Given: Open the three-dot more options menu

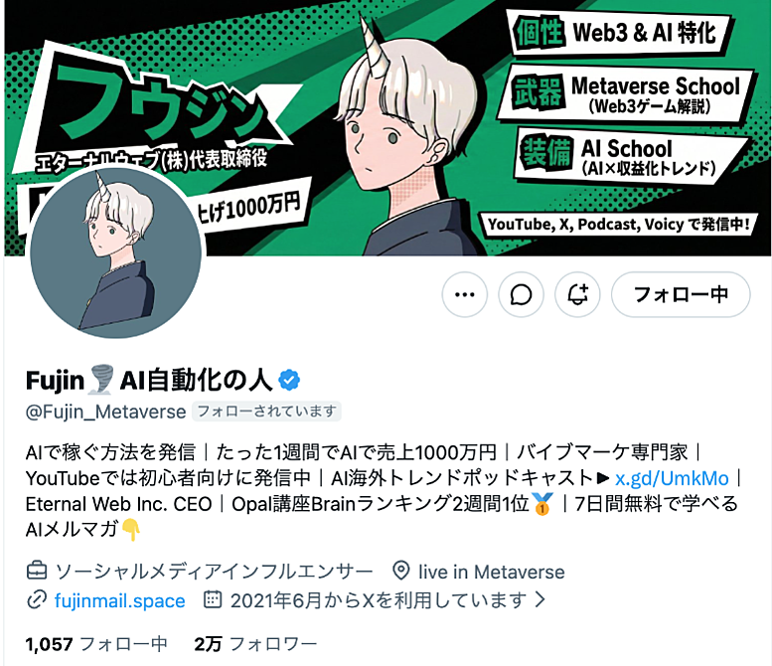Looking at the screenshot, I should click(x=464, y=294).
